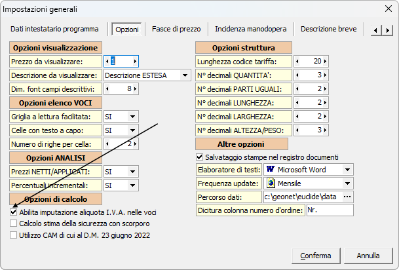
Task: Enable Calcolo stima della sicurezza con scorporo
Action: (14, 223)
